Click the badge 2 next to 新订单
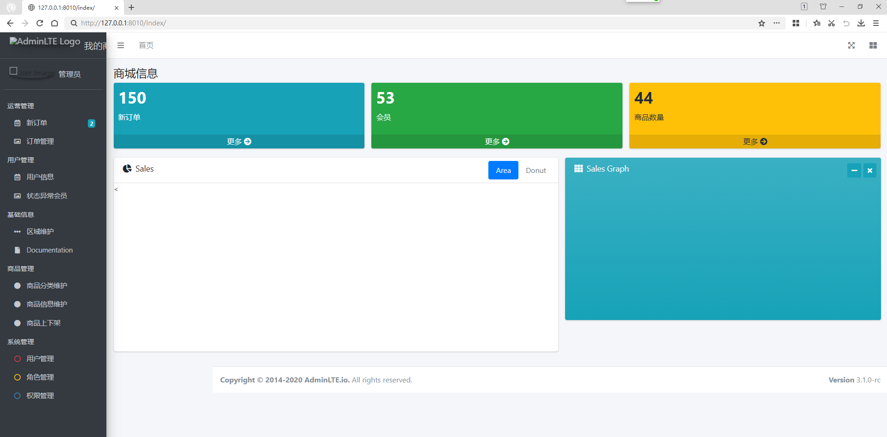The height and width of the screenshot is (437, 887). 92,123
